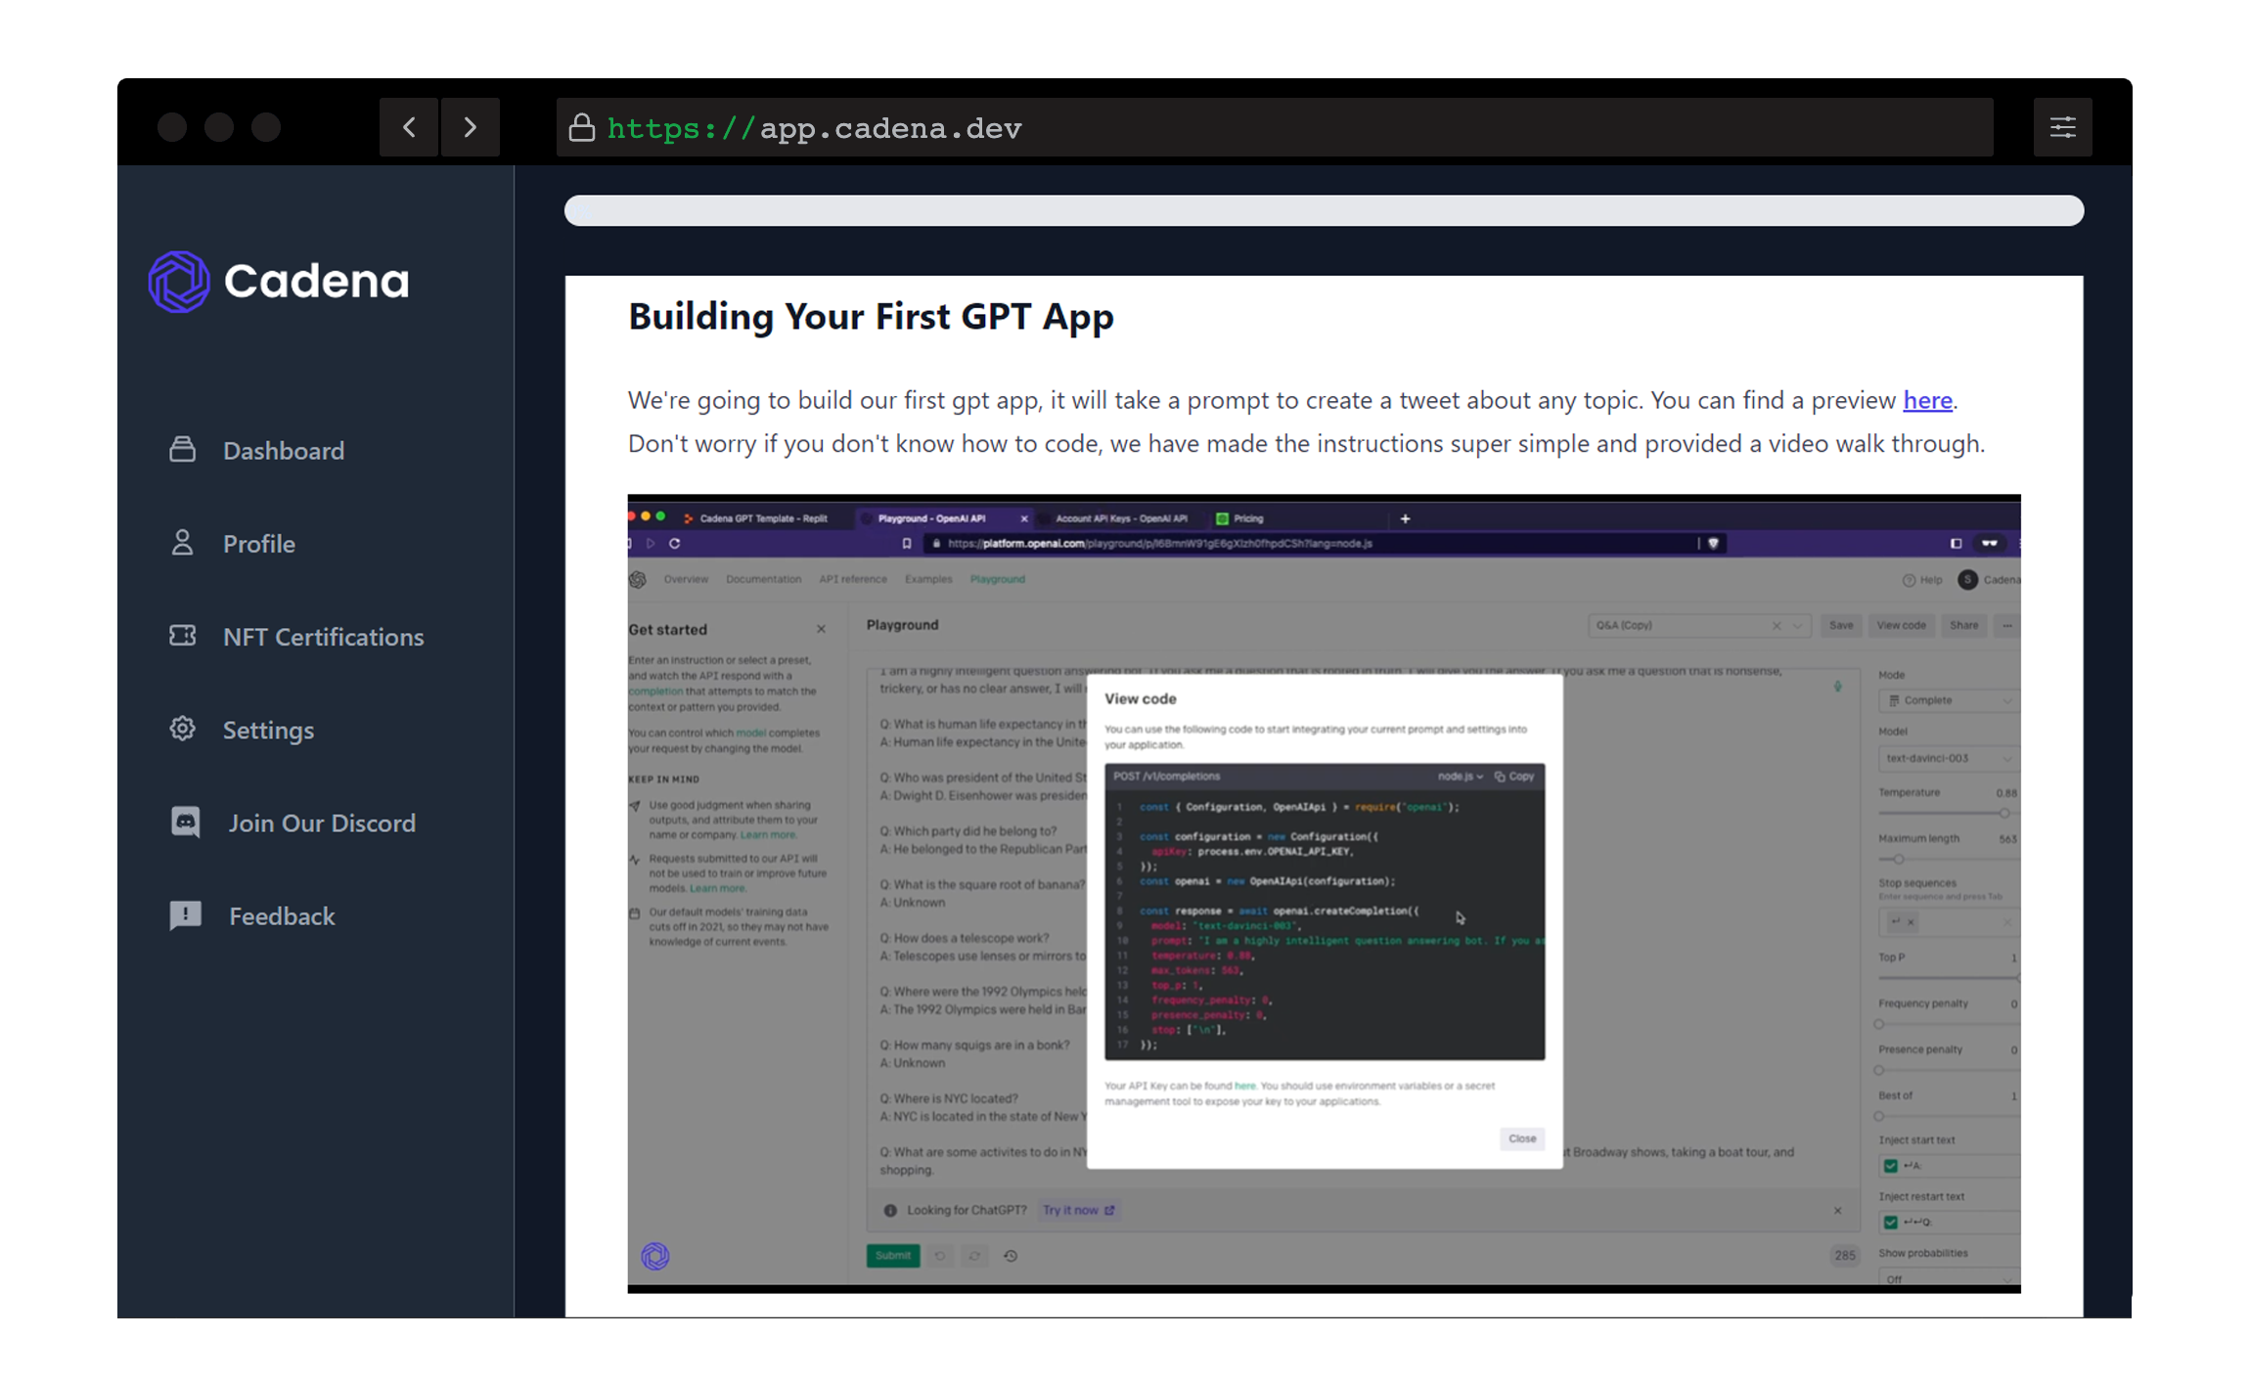Screen dimensions: 2250x1381
Task: Click the Temperature slider handle
Action: (2003, 813)
